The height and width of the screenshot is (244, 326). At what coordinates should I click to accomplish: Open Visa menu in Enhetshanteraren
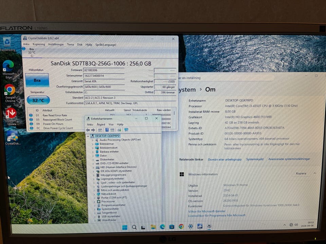pyautogui.click(x=111, y=124)
